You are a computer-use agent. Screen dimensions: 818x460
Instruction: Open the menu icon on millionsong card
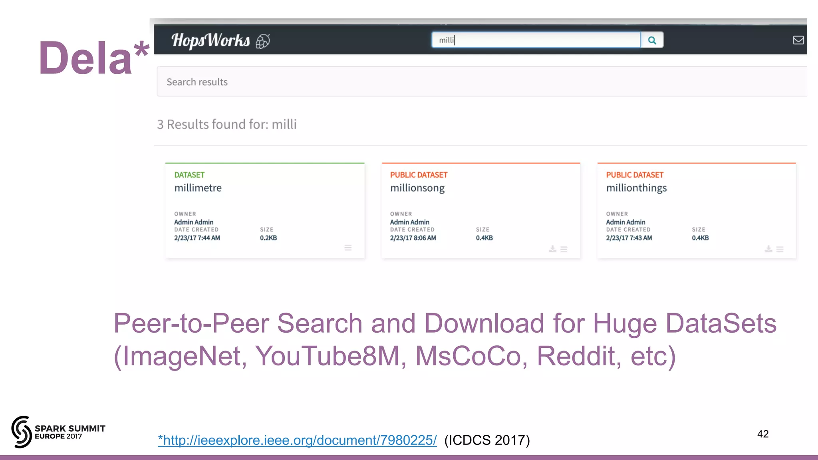coord(564,249)
